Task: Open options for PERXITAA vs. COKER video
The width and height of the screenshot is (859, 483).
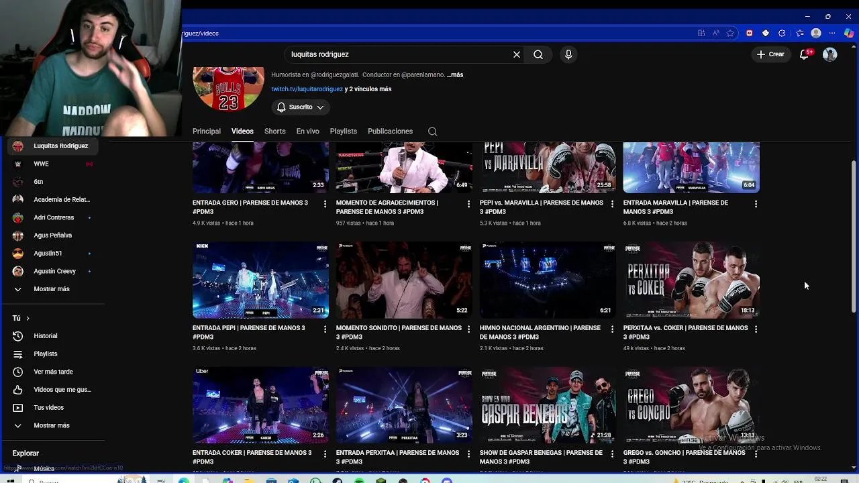Action: pyautogui.click(x=756, y=329)
